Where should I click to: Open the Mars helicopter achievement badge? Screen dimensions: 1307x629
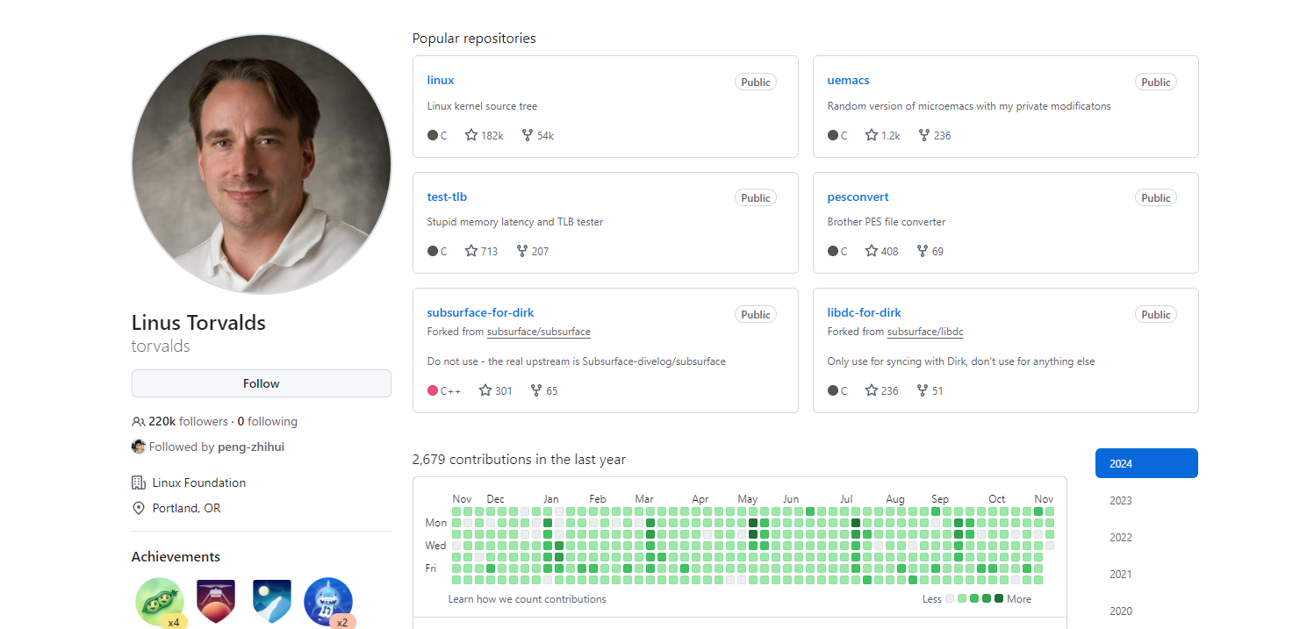(216, 602)
